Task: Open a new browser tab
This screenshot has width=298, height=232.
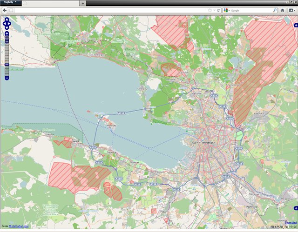Action: [83, 3]
